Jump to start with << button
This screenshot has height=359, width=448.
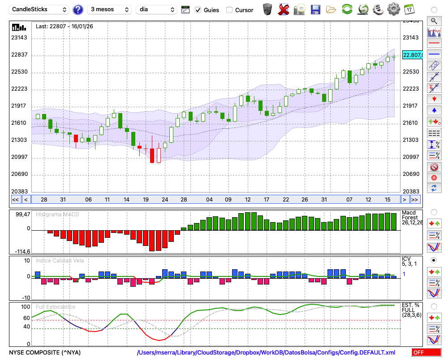(16, 200)
